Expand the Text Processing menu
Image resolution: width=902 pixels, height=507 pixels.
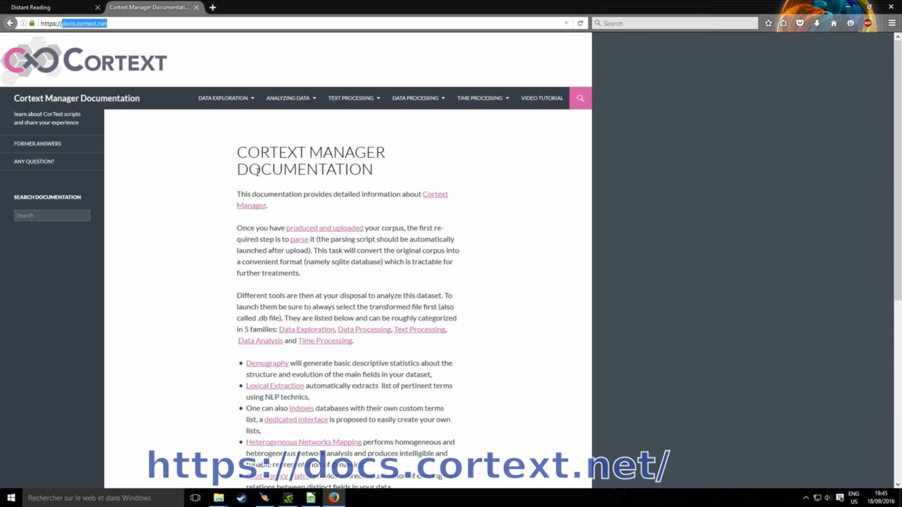354,98
